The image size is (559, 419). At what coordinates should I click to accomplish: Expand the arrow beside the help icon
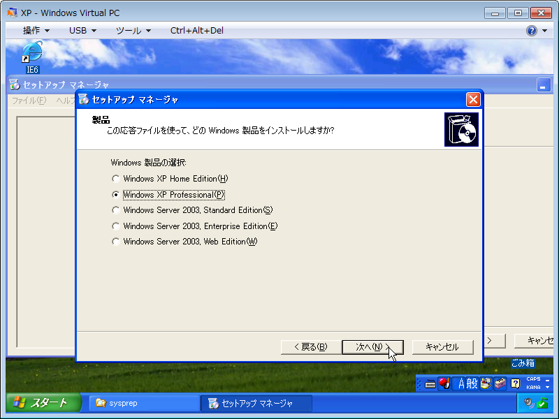tap(545, 31)
